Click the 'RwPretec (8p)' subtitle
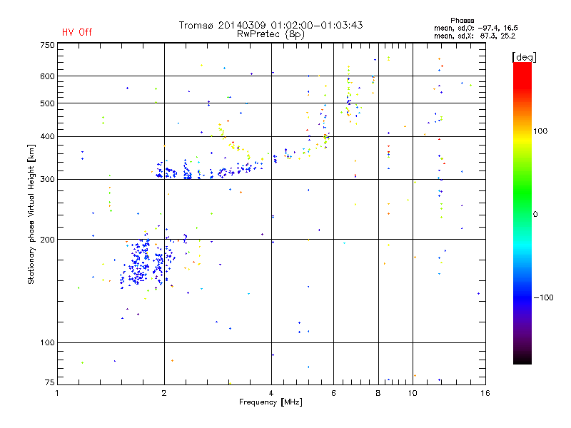The image size is (571, 428). click(x=271, y=34)
